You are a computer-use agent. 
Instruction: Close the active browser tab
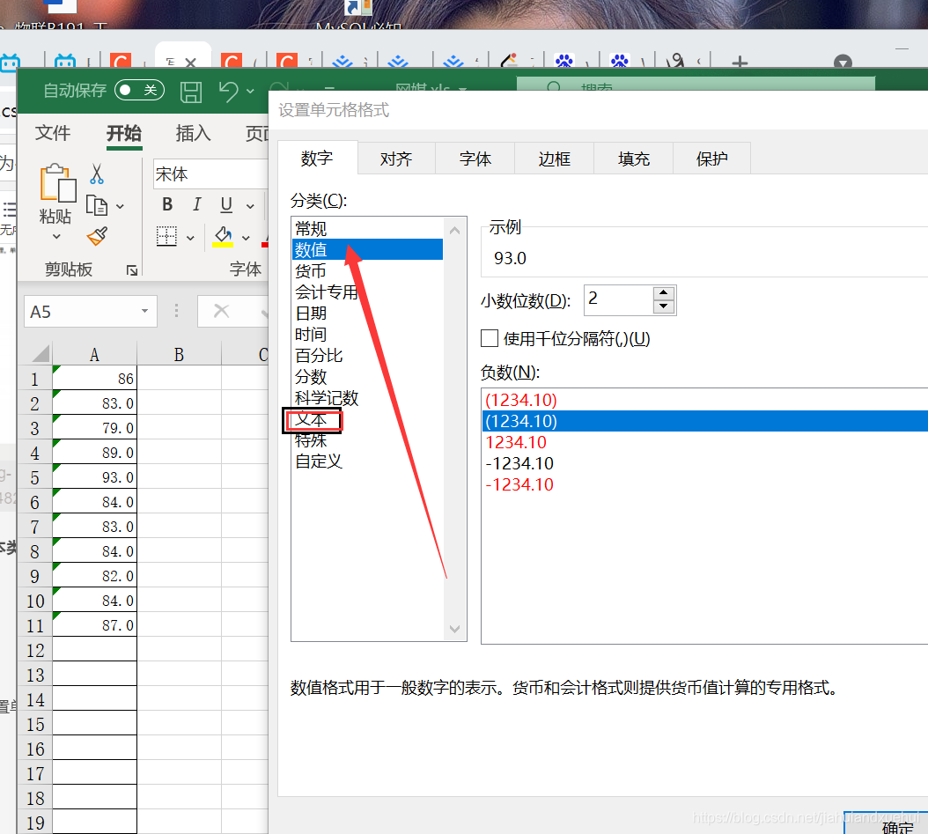coord(190,63)
